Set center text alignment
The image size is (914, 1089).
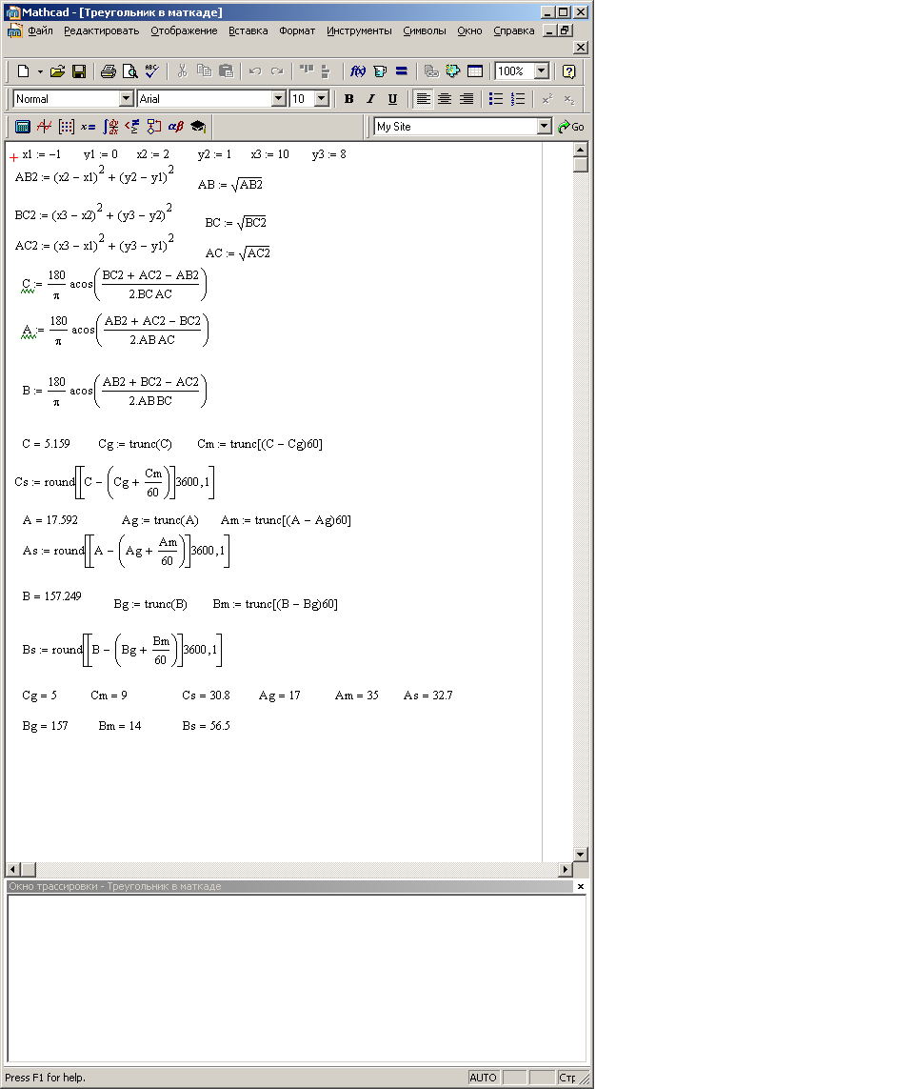pos(445,99)
